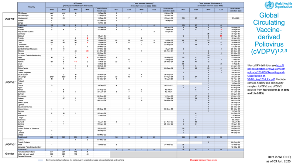Click the cVDPV1 row group label
Viewport: 293px width, 164px height.
coord(9,18)
